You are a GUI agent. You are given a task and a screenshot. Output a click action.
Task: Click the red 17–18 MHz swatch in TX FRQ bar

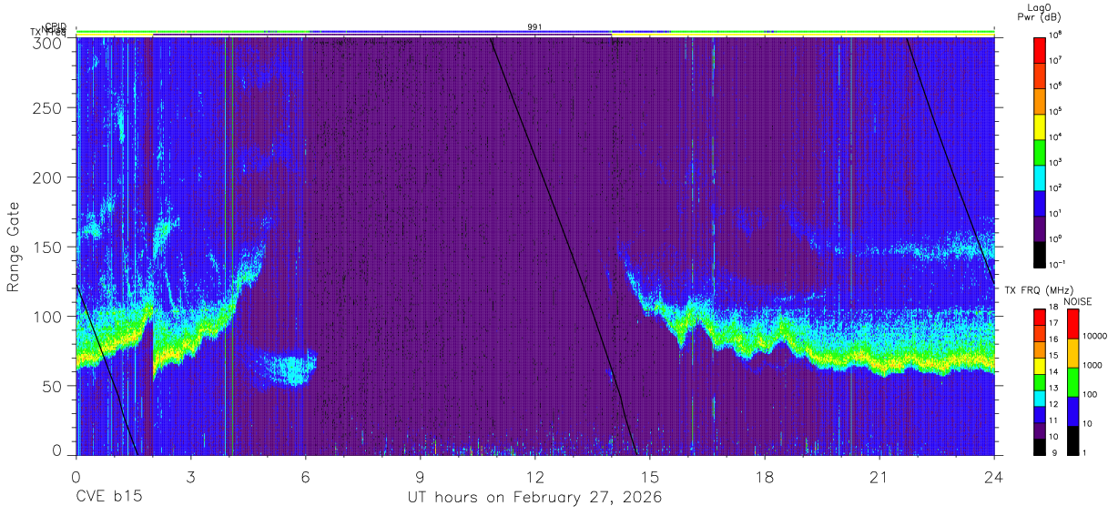click(1040, 317)
